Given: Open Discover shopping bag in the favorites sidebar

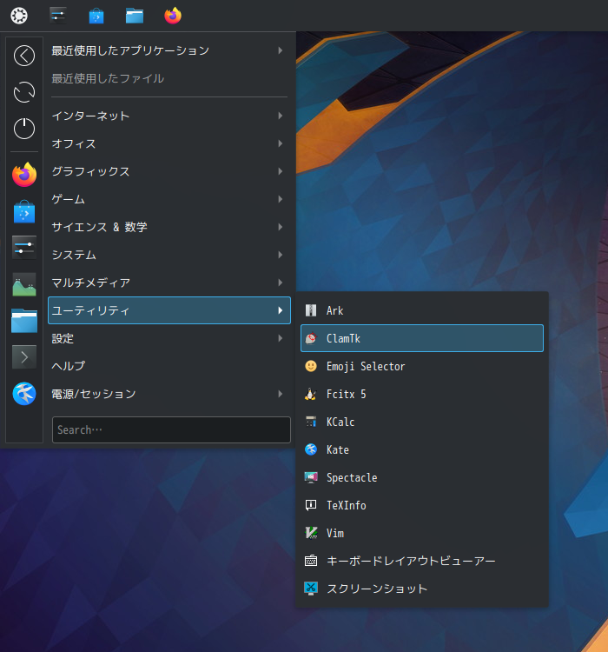Looking at the screenshot, I should click(24, 211).
